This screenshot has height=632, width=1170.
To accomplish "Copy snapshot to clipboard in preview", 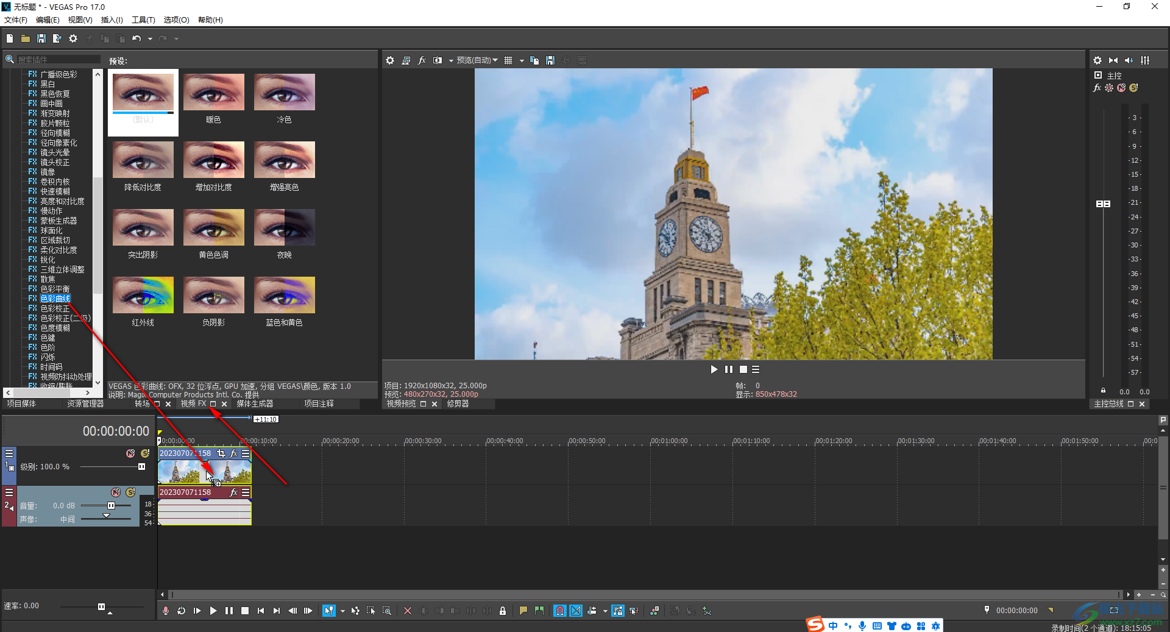I will (x=534, y=60).
